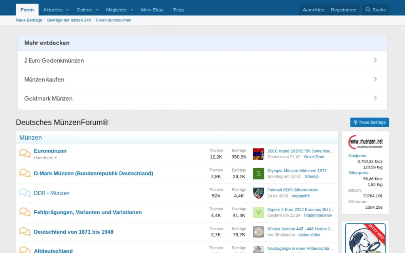Open Staudip's green S avatar
This screenshot has width=405, height=253.
point(258,174)
